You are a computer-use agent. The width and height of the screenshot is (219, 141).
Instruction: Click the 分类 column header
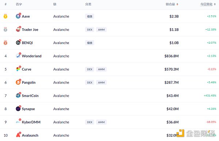point(88,4)
